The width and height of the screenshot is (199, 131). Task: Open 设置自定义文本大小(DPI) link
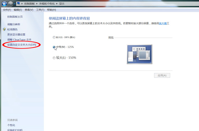22,45
